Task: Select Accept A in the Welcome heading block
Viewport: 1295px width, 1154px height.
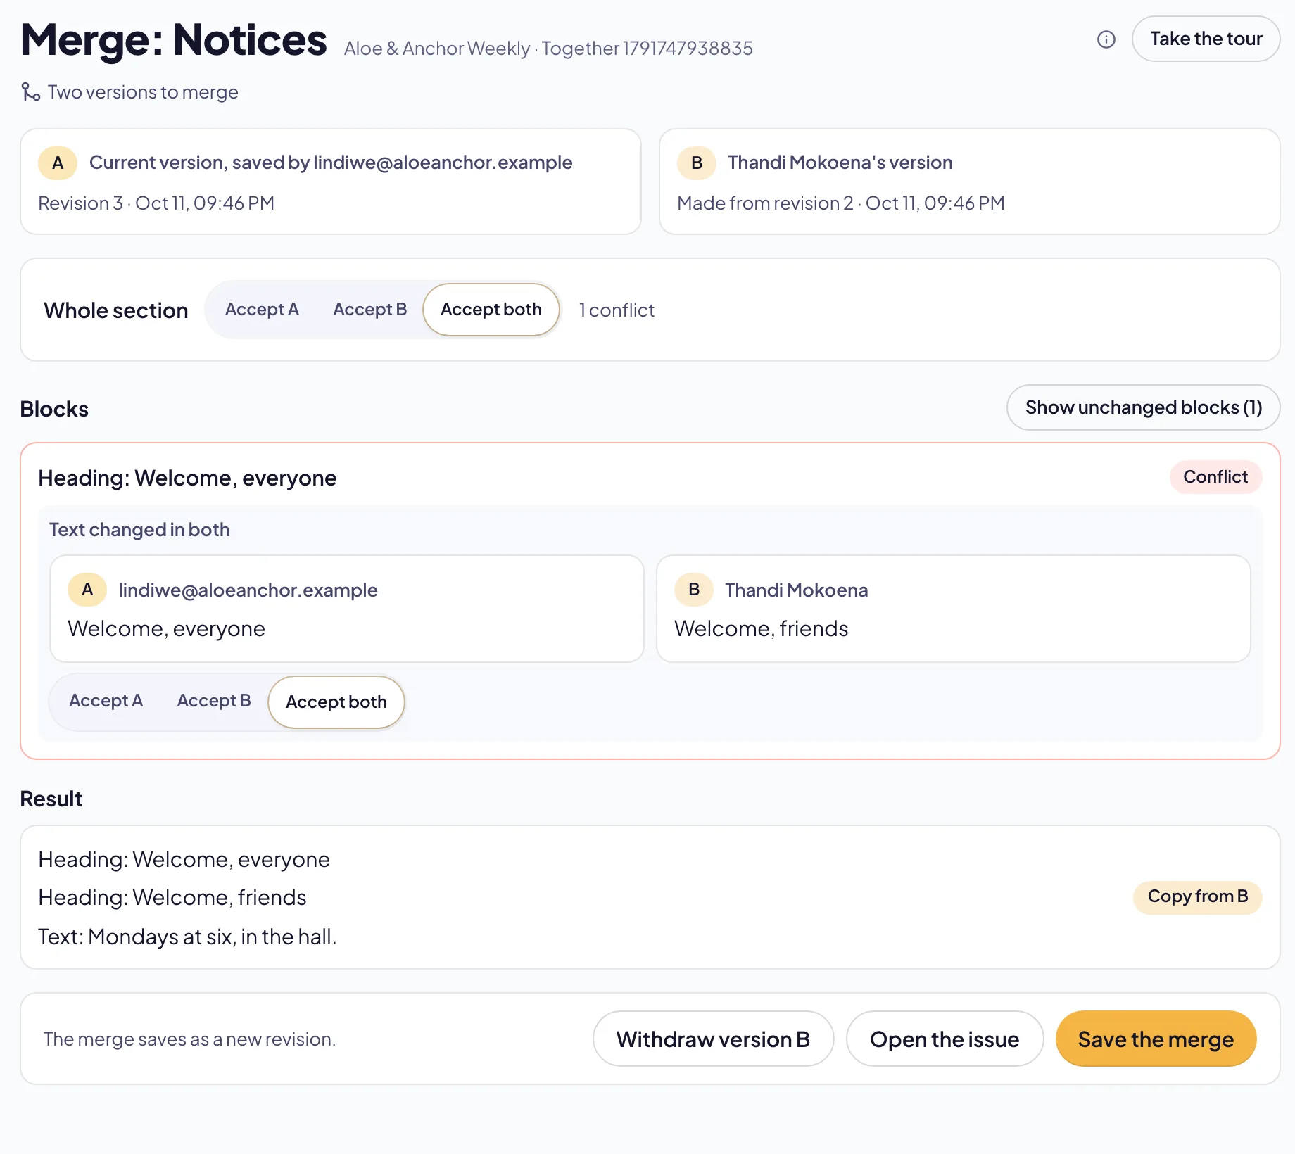Action: click(x=106, y=701)
